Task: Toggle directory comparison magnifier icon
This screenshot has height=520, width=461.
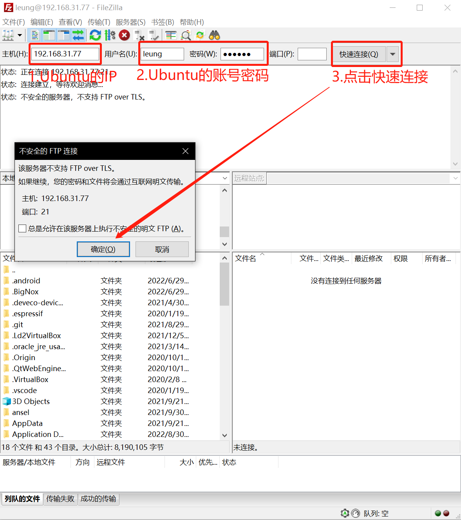Action: (186, 35)
